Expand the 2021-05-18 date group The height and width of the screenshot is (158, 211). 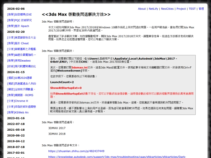[x=16, y=130]
